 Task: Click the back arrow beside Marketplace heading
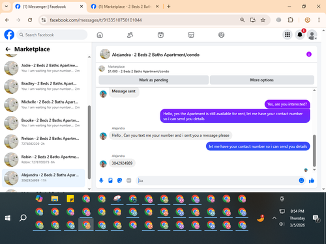click(8, 49)
